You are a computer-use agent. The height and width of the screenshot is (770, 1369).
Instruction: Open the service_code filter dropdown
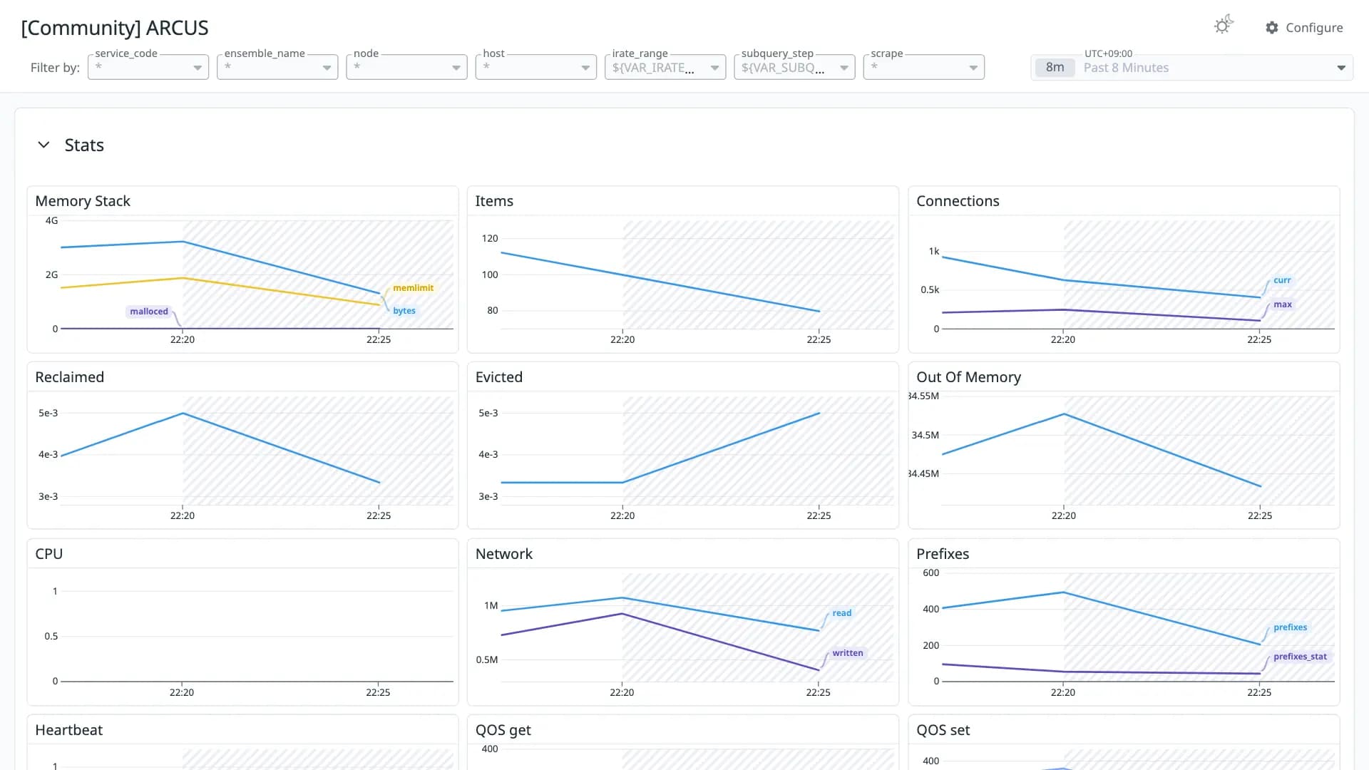point(148,67)
